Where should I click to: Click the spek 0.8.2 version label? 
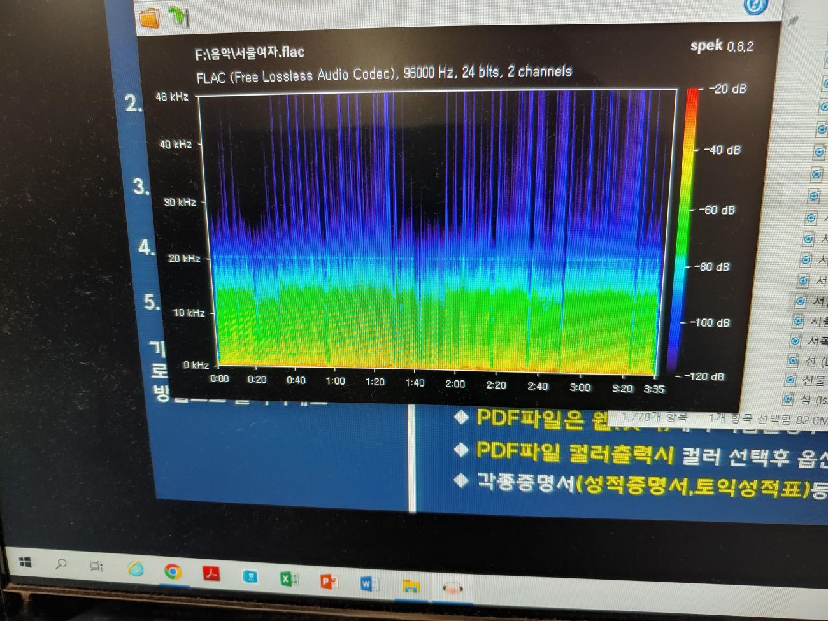(722, 46)
